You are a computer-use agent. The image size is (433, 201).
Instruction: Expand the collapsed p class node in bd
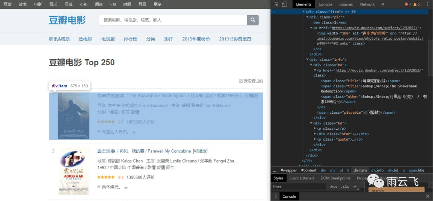(x=315, y=129)
